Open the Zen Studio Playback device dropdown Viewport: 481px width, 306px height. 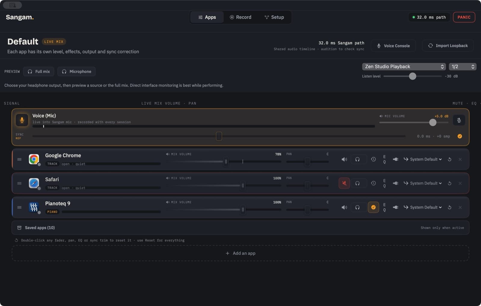point(404,67)
